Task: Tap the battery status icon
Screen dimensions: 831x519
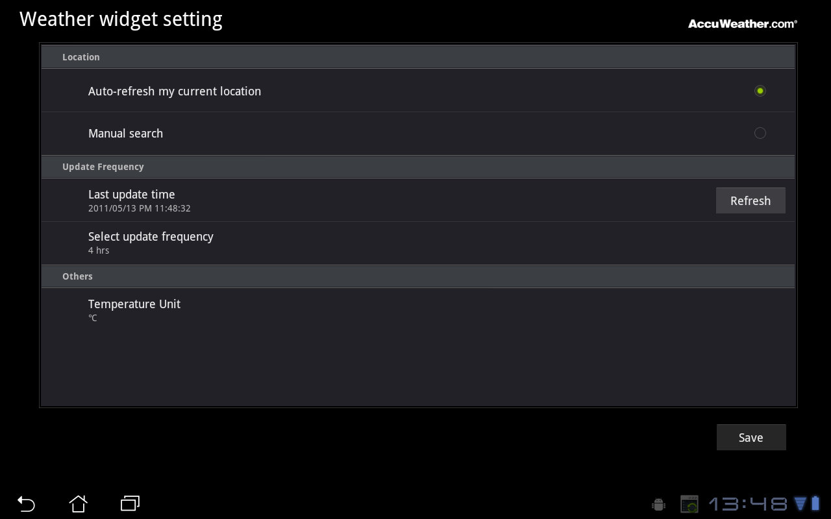Action: tap(816, 503)
